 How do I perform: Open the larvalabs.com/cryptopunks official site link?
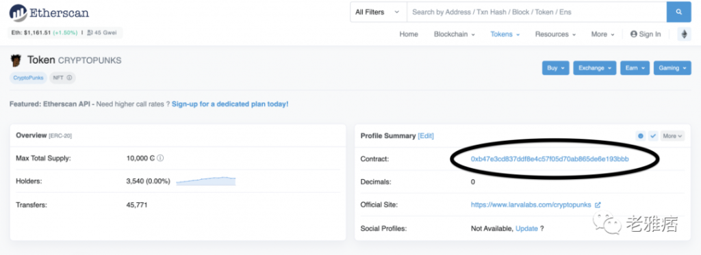click(531, 205)
